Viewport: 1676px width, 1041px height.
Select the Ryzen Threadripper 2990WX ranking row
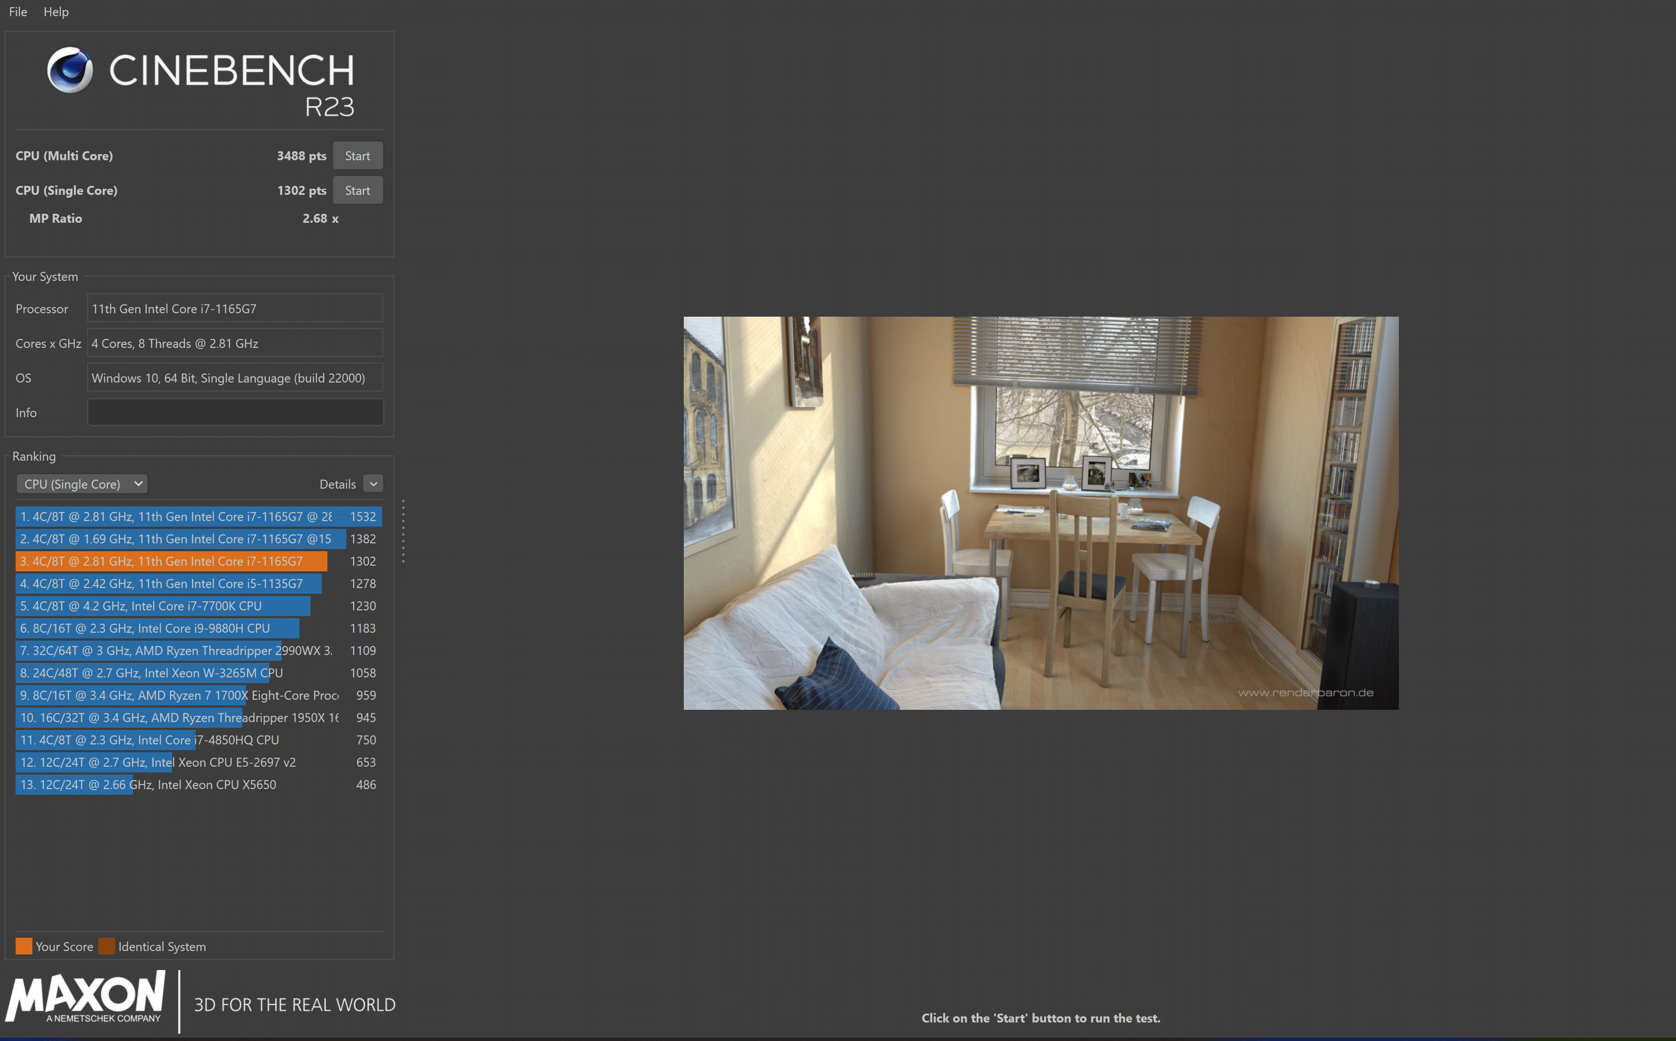pos(175,651)
